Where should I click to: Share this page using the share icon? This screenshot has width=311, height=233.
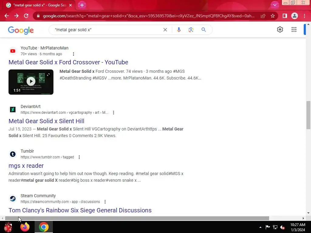(263, 16)
